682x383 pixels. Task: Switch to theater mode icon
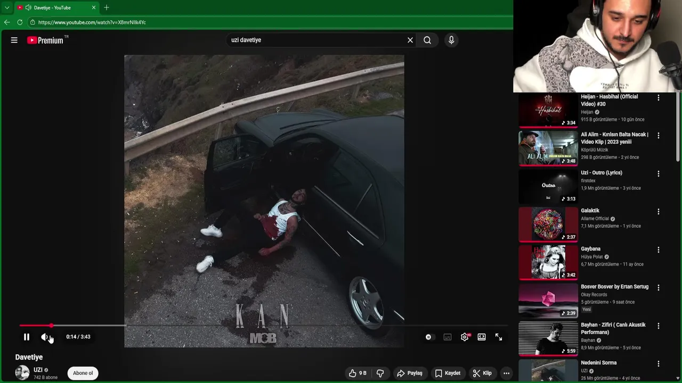[482, 337]
